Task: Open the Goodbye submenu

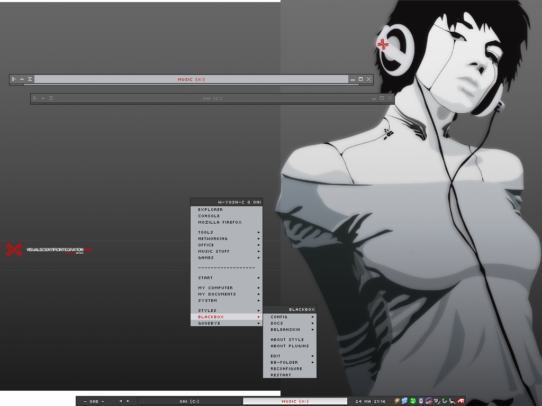Action: [227, 323]
